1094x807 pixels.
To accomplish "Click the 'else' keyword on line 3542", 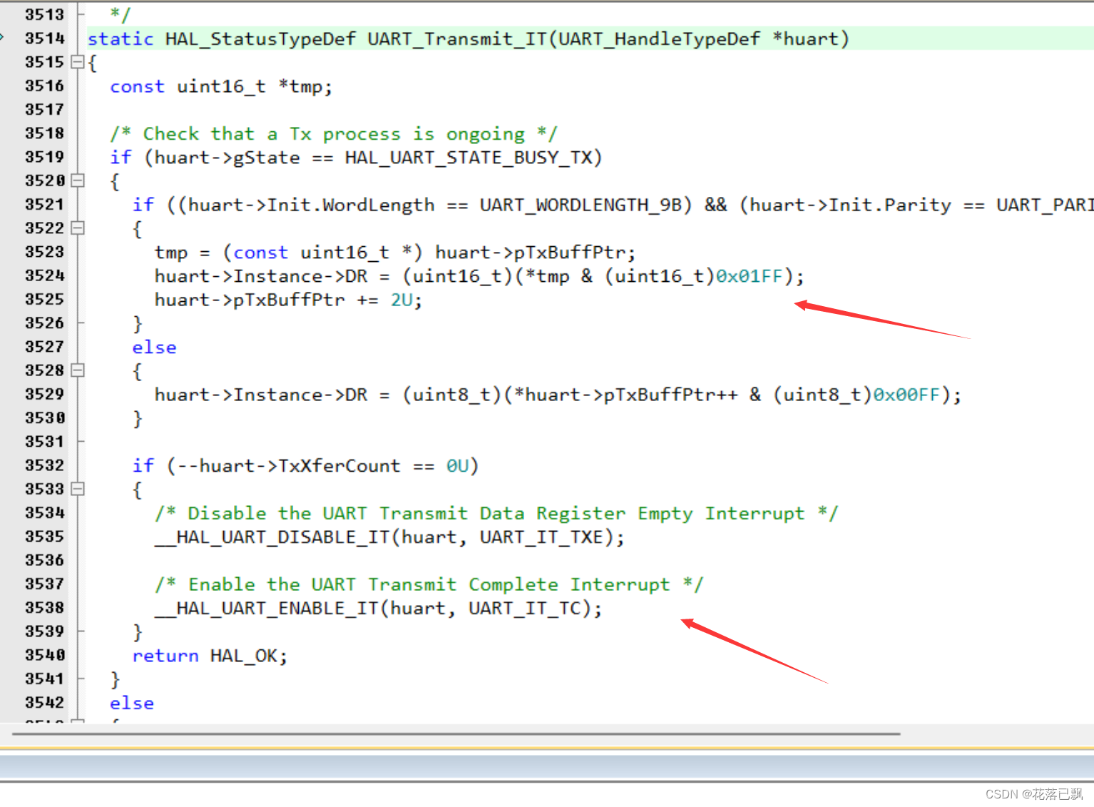I will click(x=132, y=703).
